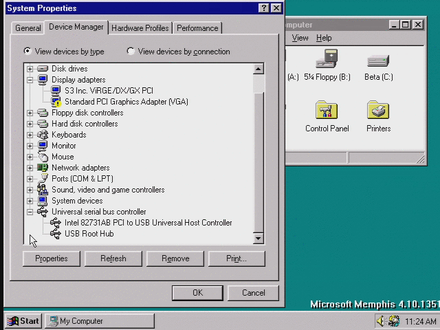Click the tray icon next to the clock
This screenshot has height=330, width=440.
pos(394,321)
